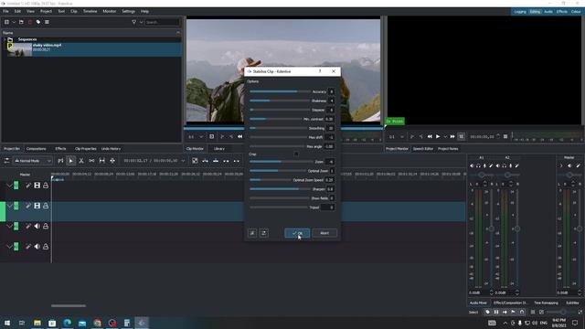Screen dimensions: 585x329
Task: Open the bin filter funnel icon
Action: point(134,22)
